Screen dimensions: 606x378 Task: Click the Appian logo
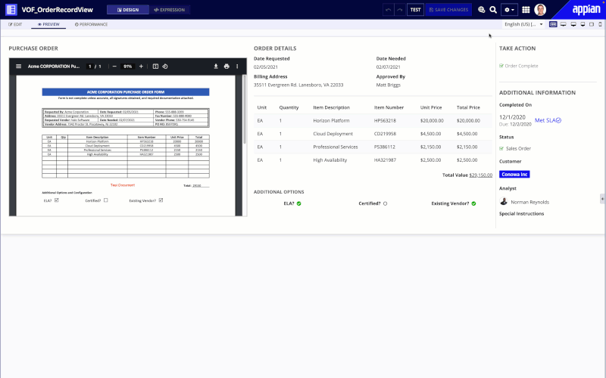pos(586,10)
